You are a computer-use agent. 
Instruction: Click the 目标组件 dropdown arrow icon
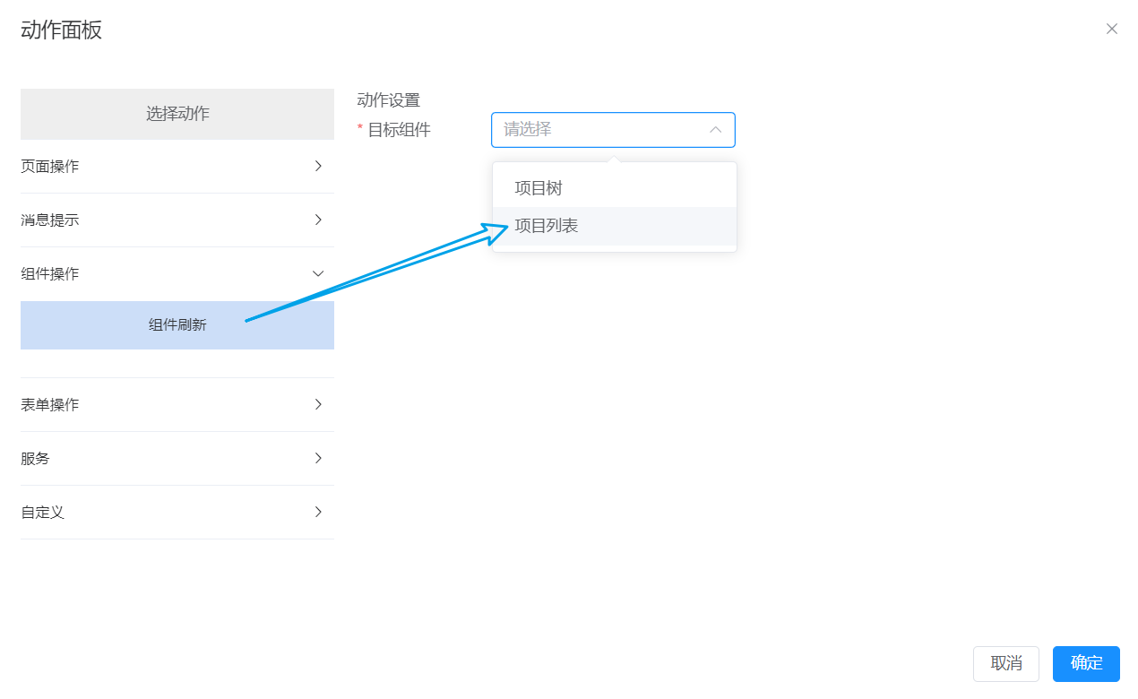(x=716, y=130)
